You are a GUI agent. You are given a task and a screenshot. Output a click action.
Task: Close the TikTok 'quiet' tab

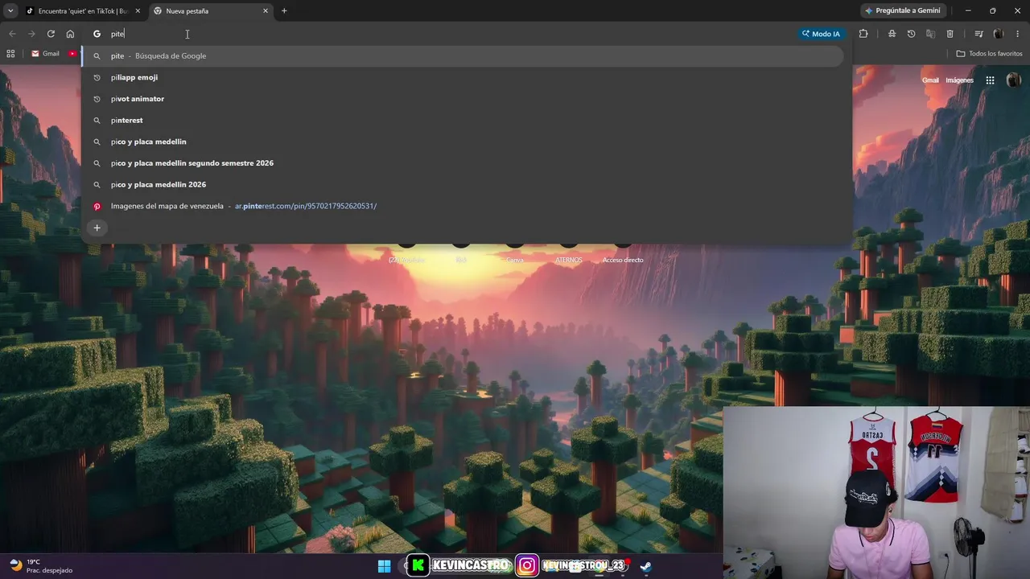(x=138, y=10)
